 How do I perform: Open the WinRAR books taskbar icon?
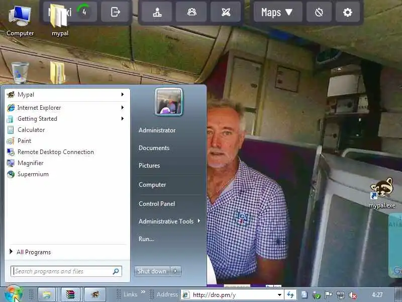(70, 294)
